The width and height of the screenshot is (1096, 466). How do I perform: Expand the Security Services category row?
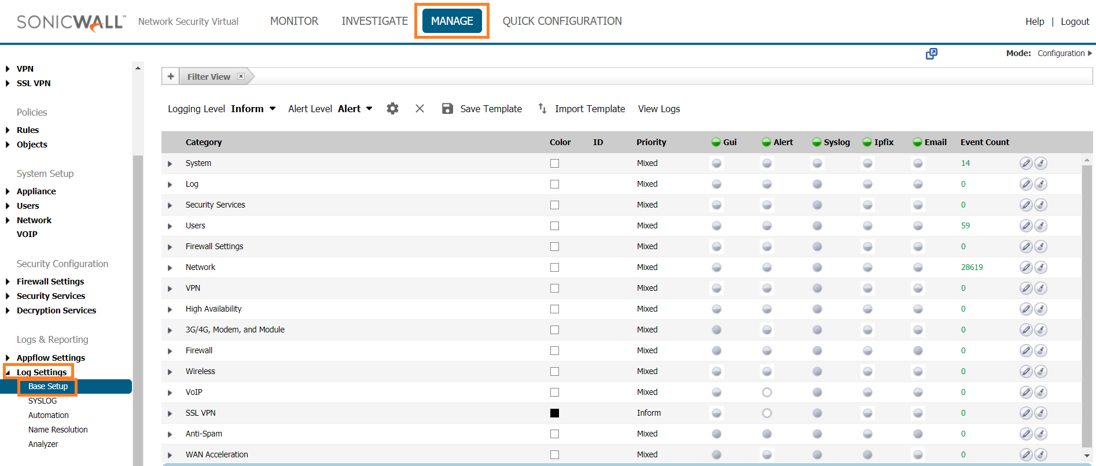pyautogui.click(x=170, y=205)
